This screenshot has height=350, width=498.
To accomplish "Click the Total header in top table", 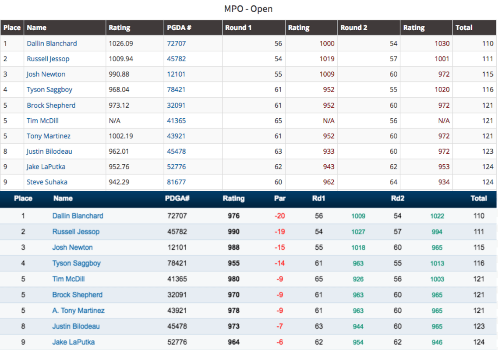I will click(x=464, y=28).
